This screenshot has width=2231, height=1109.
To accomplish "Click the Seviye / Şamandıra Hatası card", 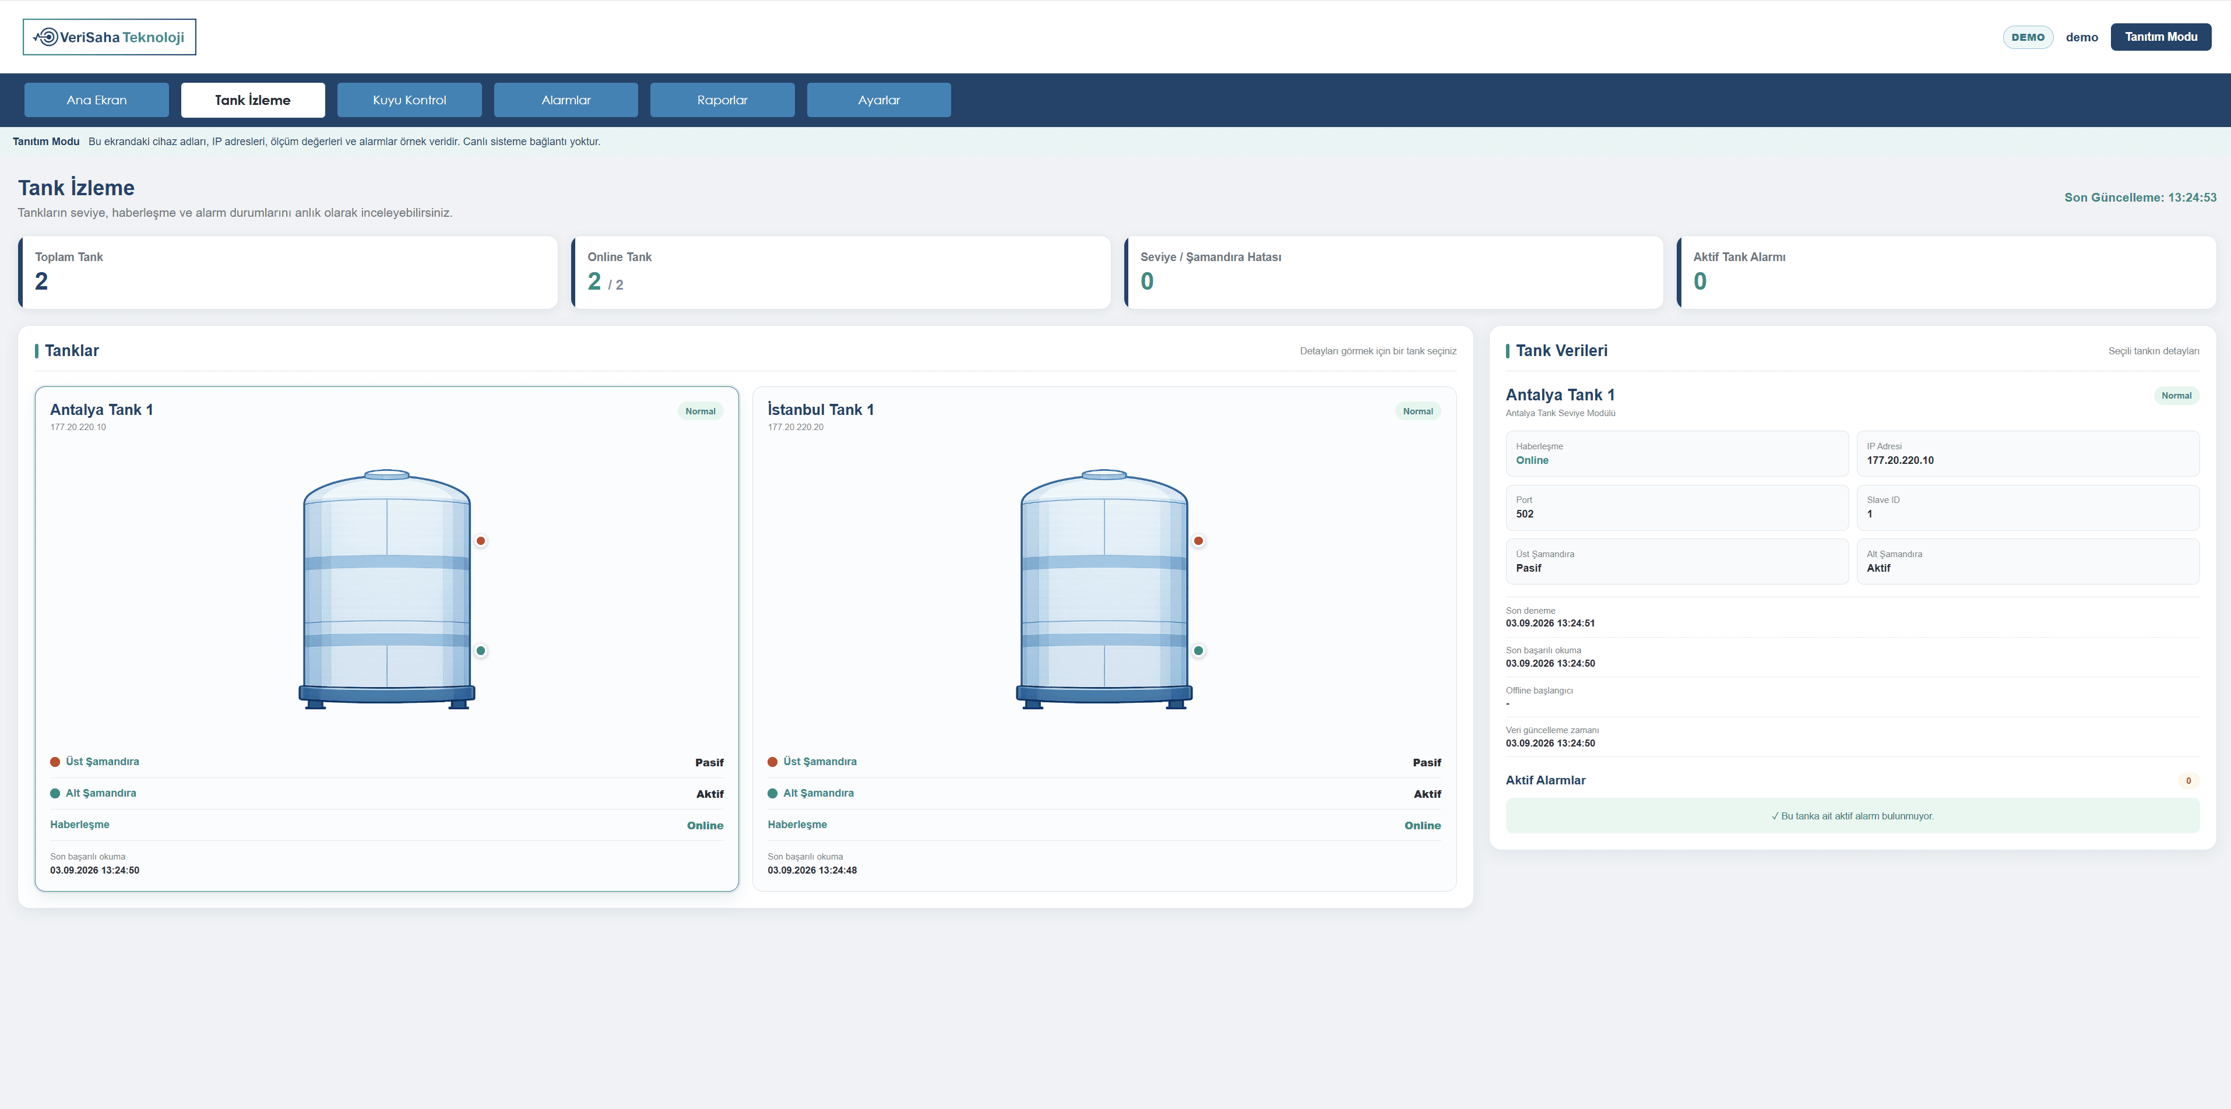I will 1394,273.
